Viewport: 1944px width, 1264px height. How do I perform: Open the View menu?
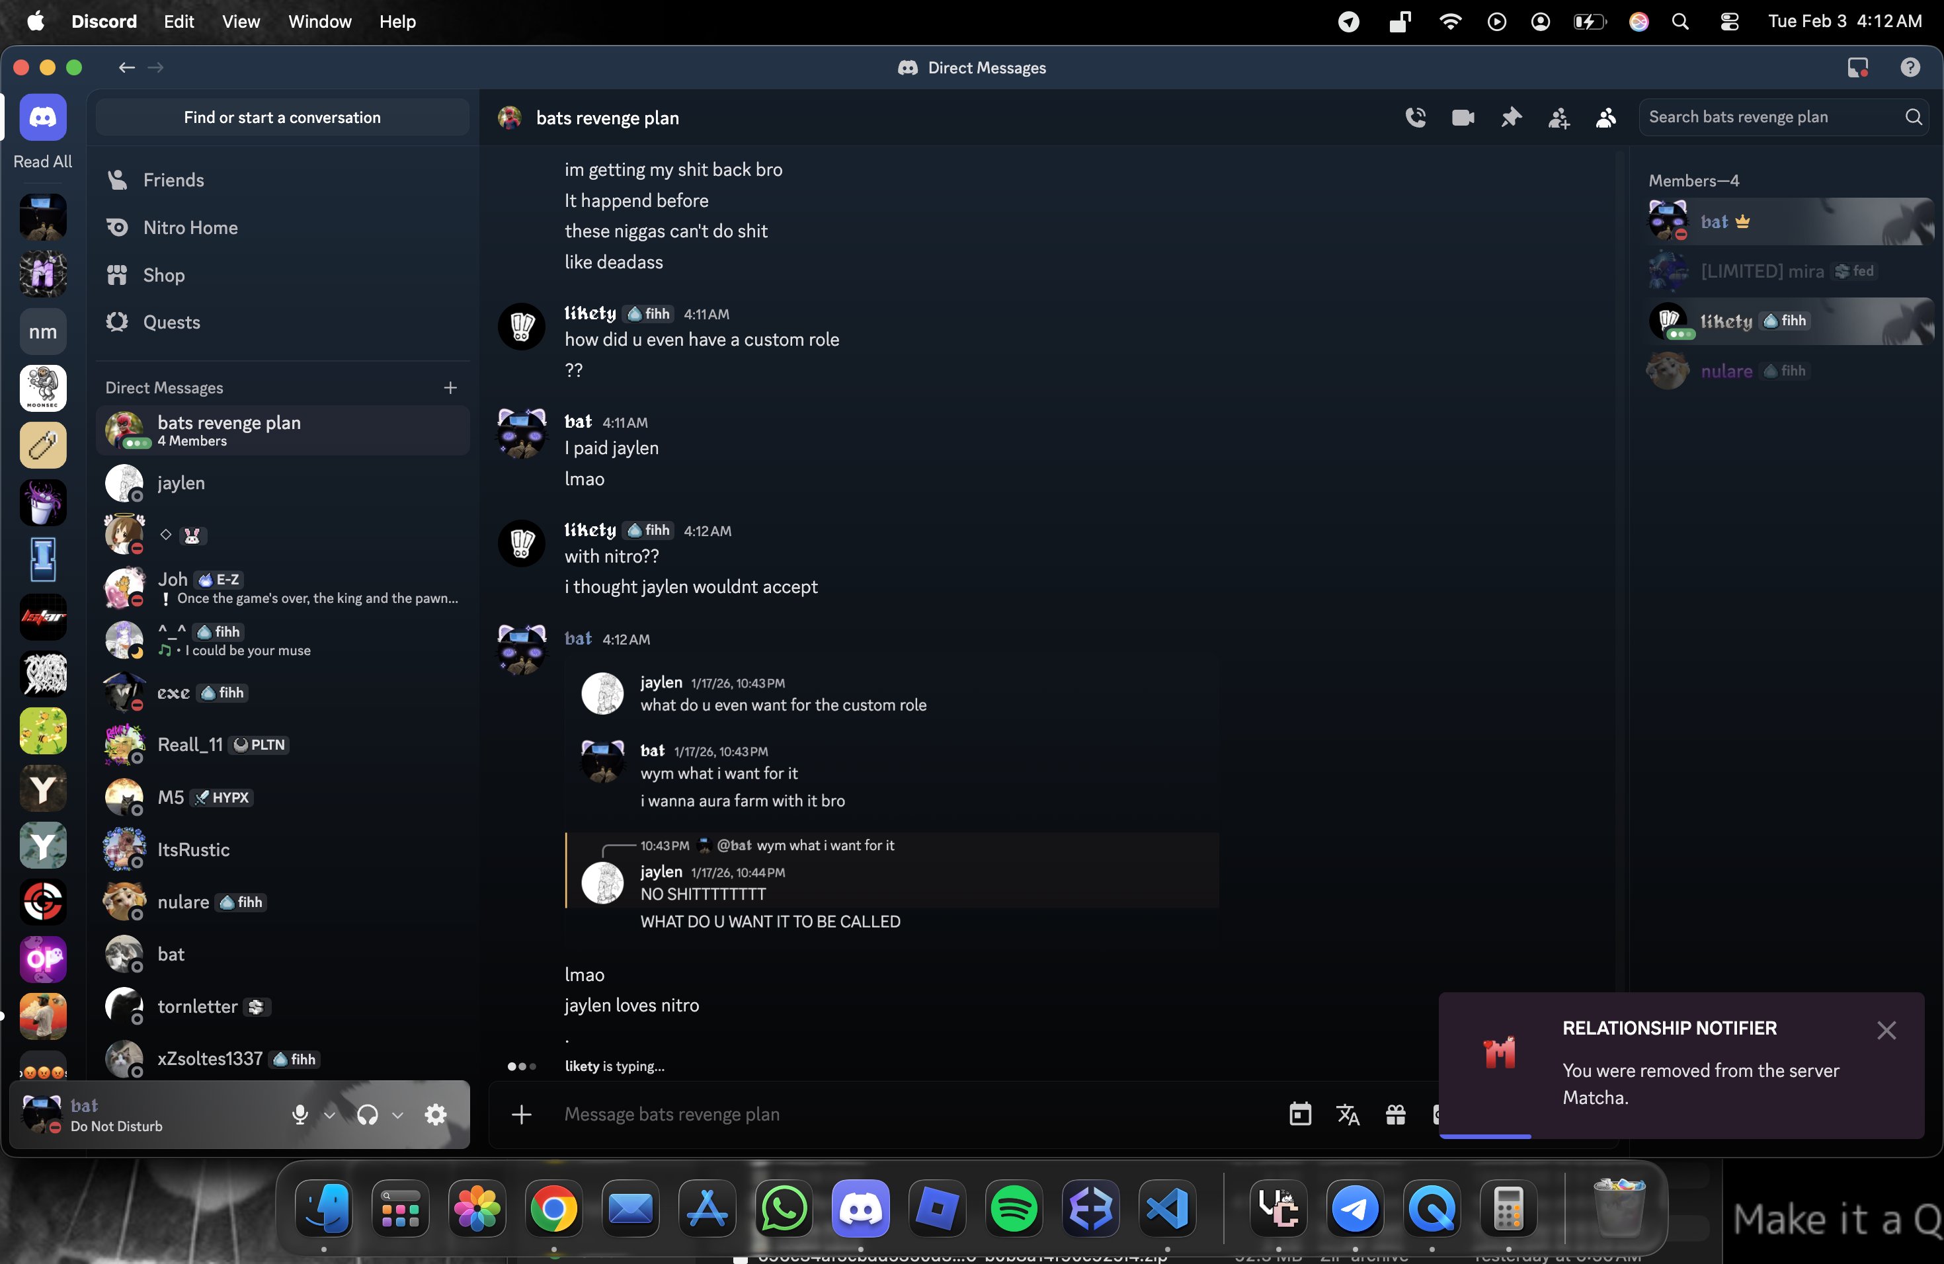tap(241, 21)
